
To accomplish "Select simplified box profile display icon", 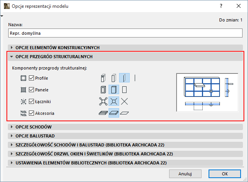I will (x=114, y=78).
